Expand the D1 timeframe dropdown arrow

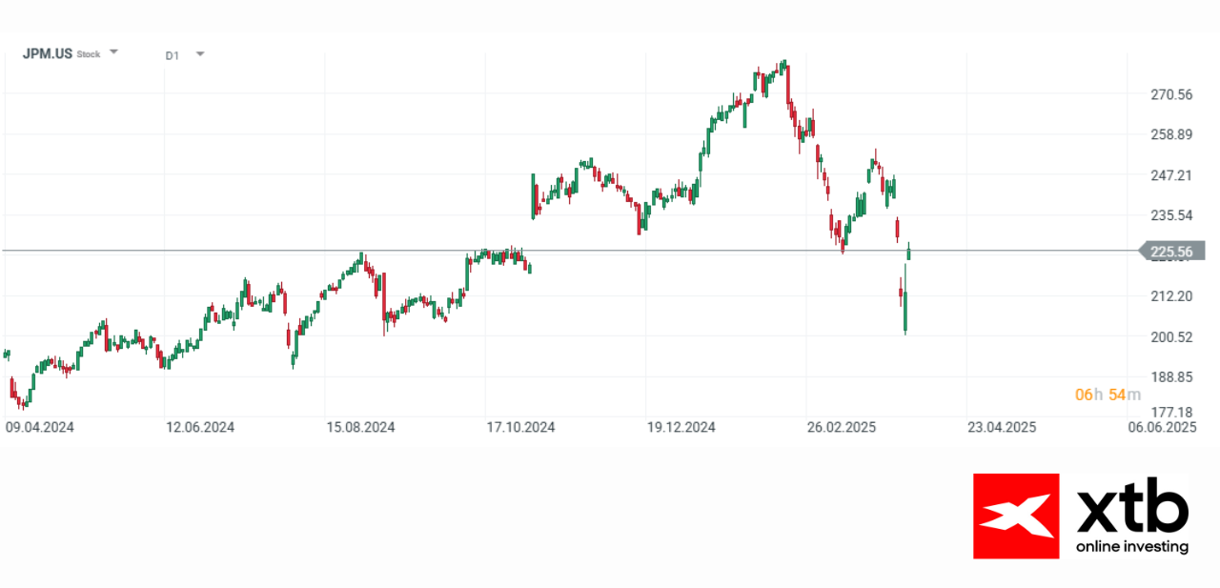tap(200, 54)
